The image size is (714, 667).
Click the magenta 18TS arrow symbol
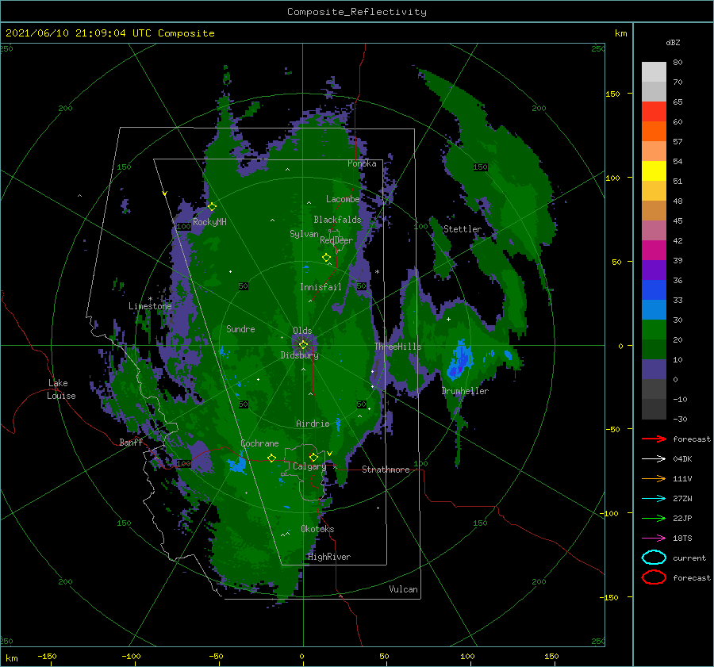(x=654, y=538)
